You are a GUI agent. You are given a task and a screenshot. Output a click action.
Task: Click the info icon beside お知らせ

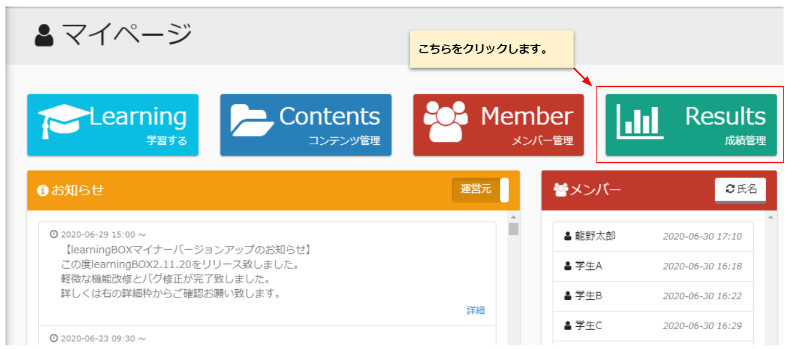[x=43, y=191]
